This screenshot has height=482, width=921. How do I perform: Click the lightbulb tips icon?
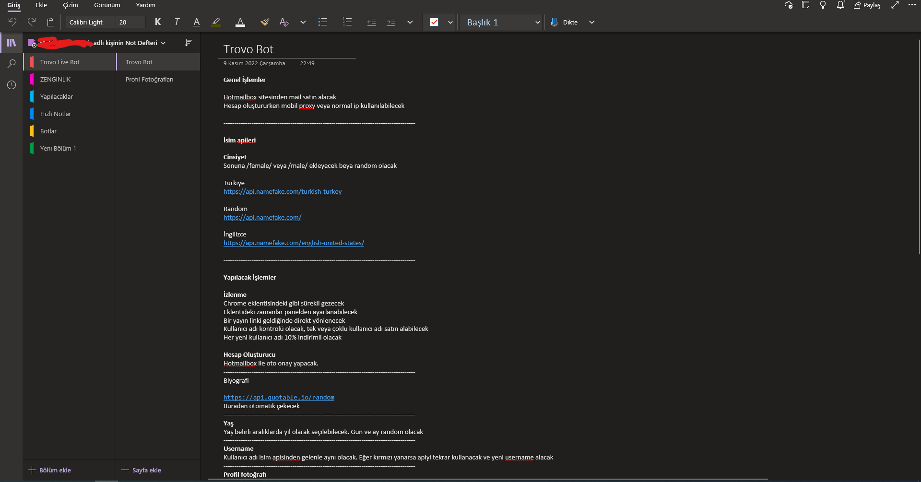click(x=823, y=5)
